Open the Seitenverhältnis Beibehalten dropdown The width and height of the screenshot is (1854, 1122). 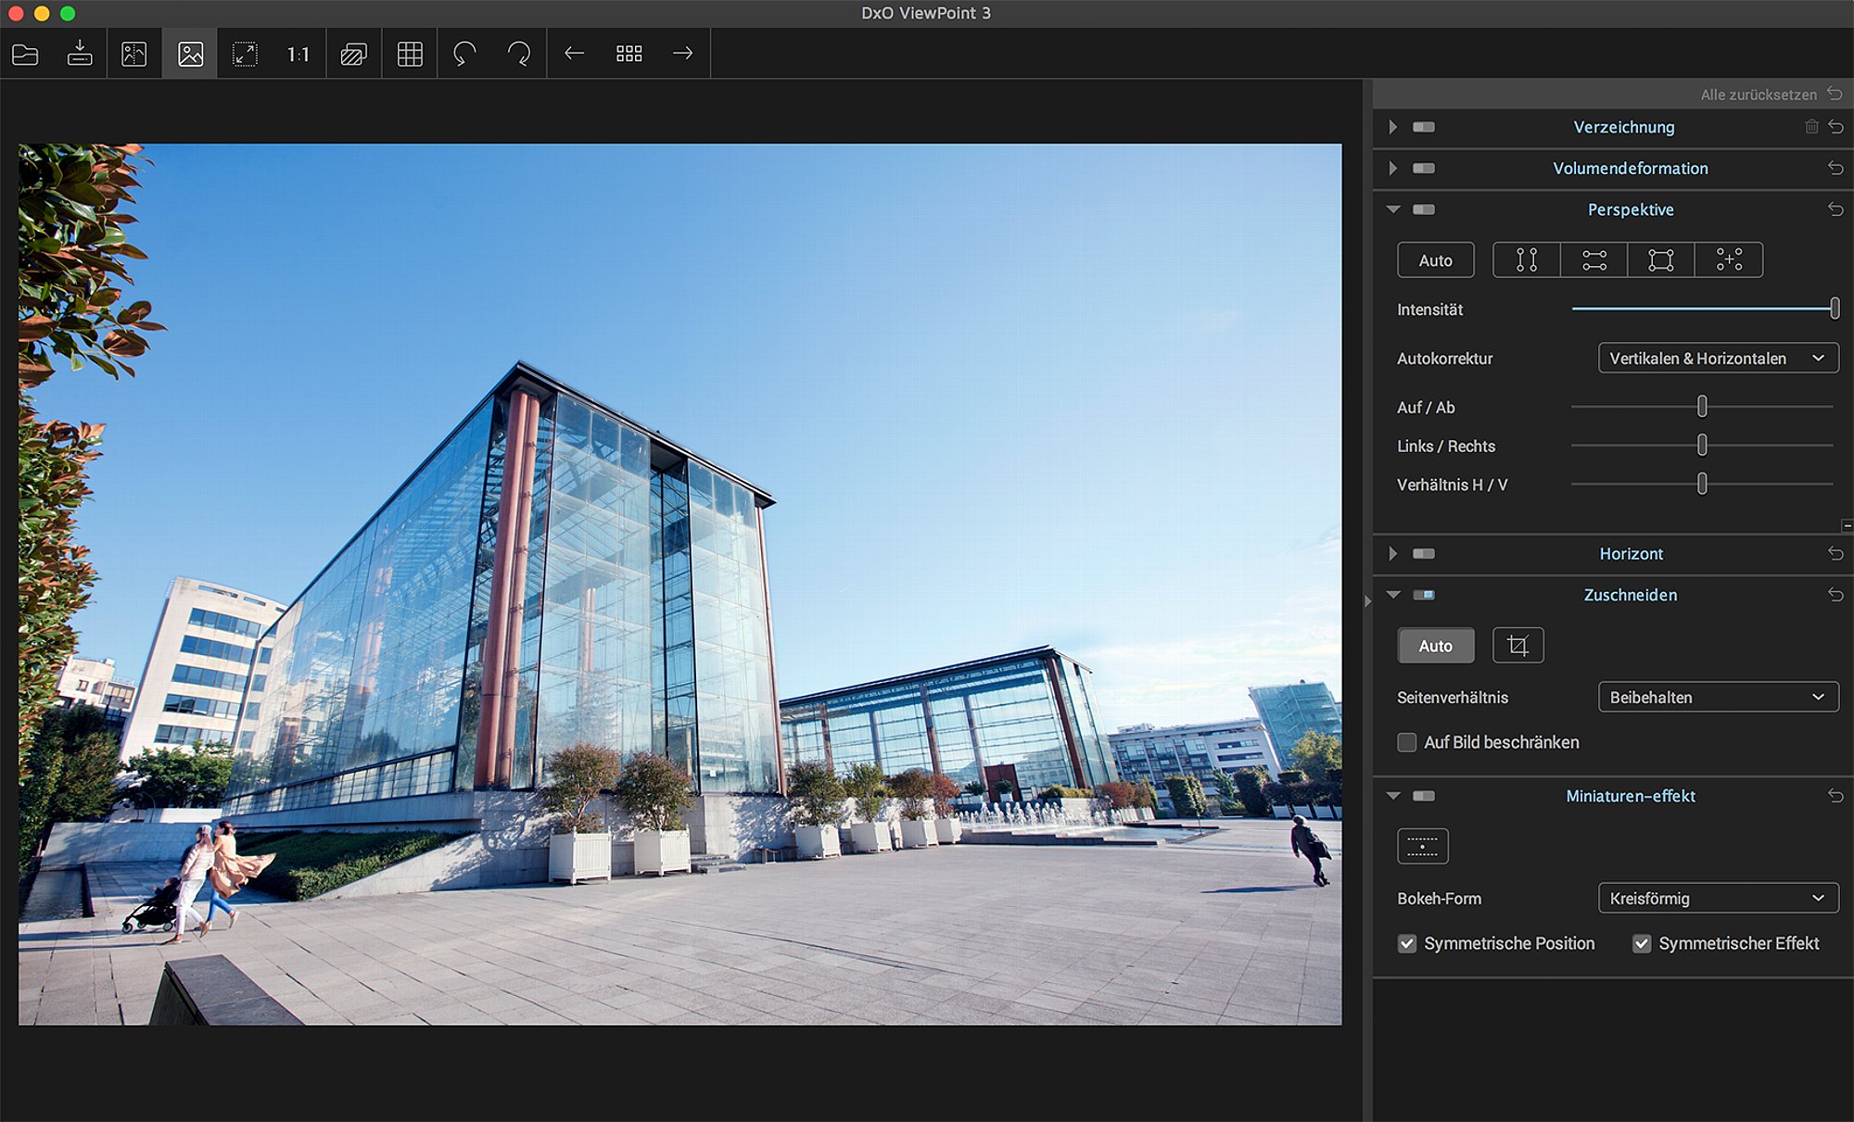1718,698
